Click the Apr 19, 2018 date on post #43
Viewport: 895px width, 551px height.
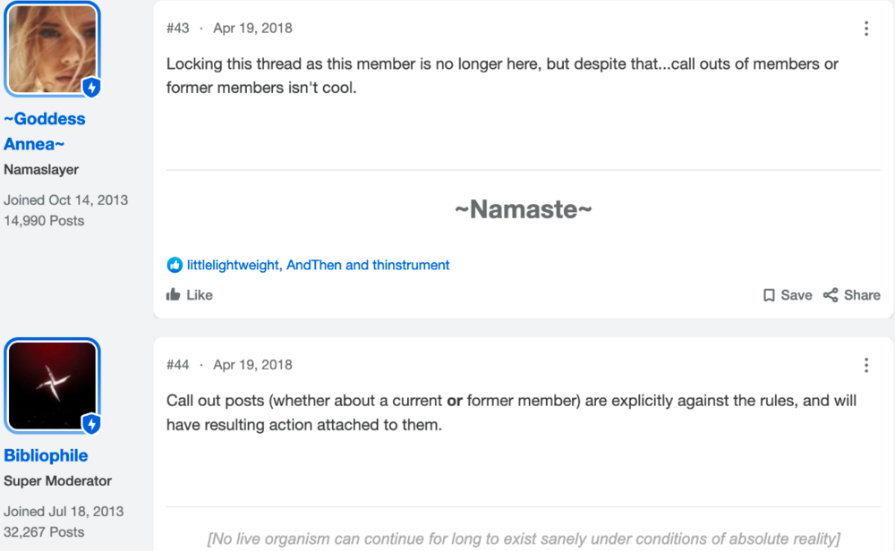pyautogui.click(x=252, y=28)
